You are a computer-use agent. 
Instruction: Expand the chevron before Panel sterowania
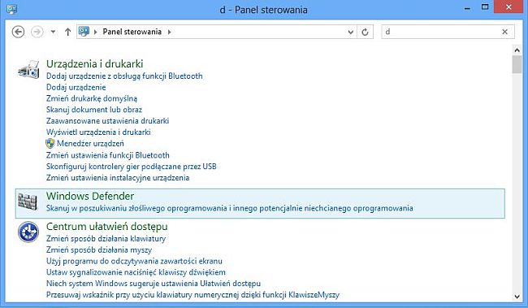[x=96, y=32]
